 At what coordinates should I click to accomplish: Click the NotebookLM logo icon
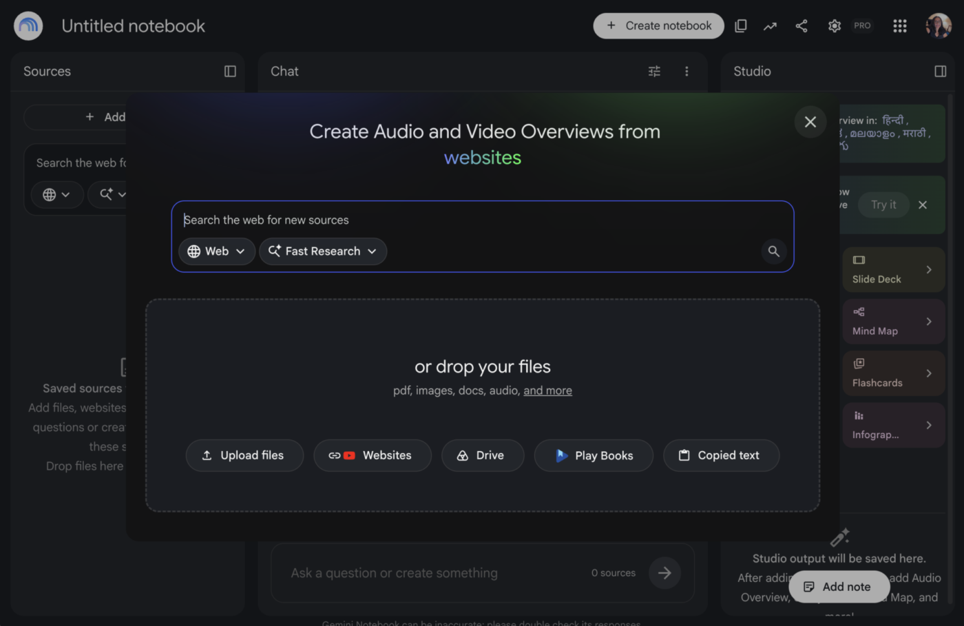(28, 26)
